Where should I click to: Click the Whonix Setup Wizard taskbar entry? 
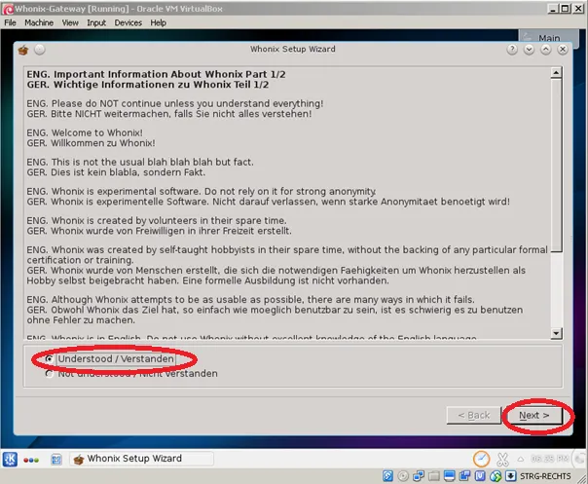click(x=141, y=459)
